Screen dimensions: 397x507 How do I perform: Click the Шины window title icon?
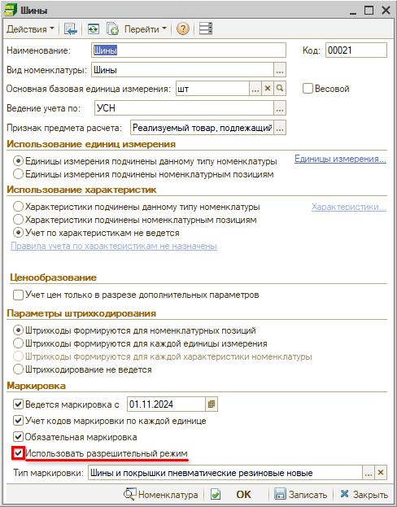click(11, 10)
